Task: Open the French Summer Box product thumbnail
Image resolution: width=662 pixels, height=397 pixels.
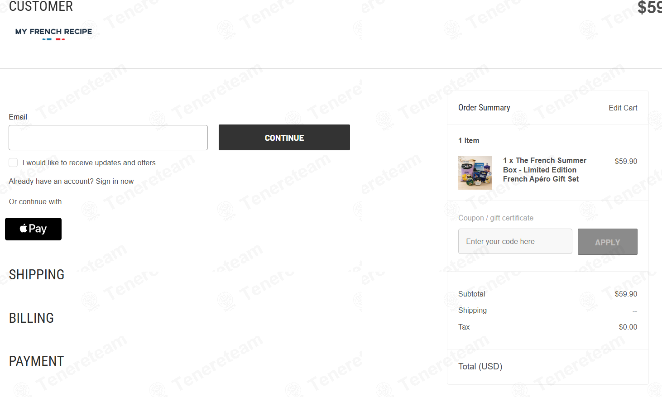Action: click(475, 173)
